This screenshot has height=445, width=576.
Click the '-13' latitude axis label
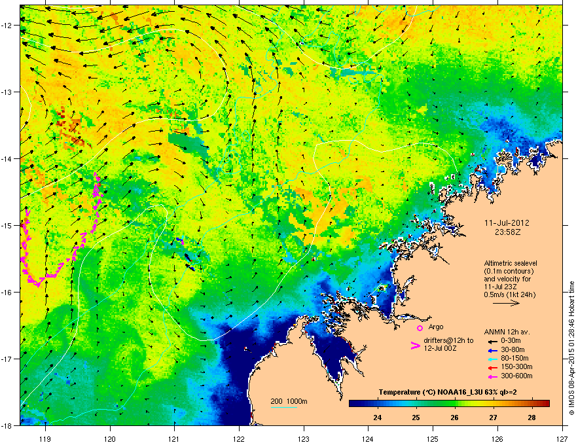click(7, 92)
